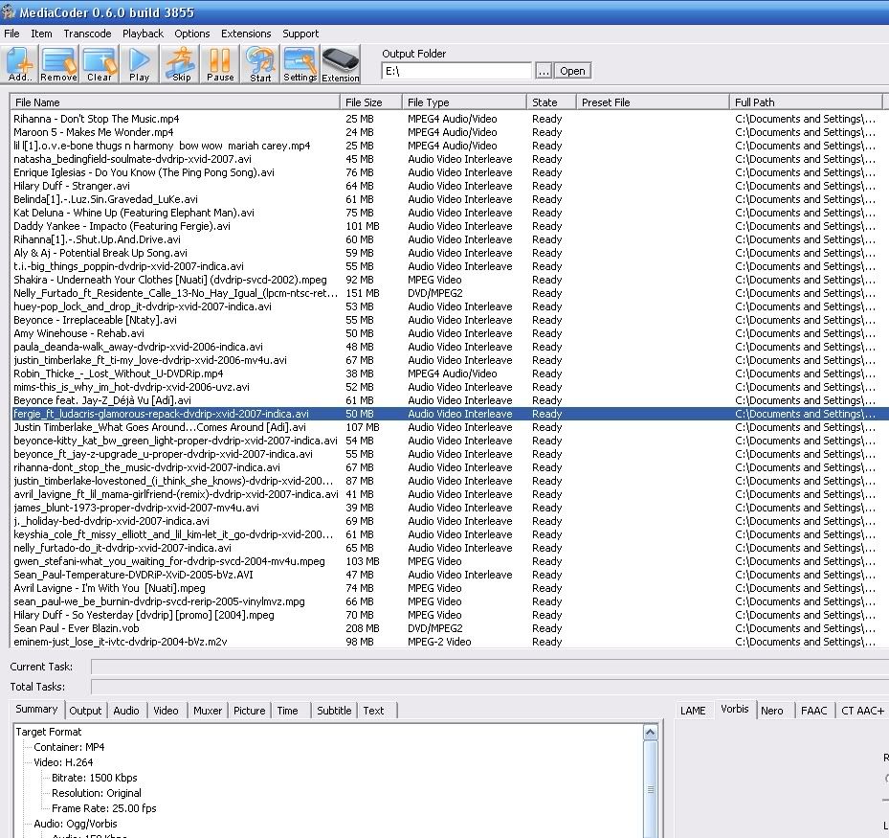Sort by the File Size column header
Viewport: 889px width, 838px height.
tap(371, 102)
